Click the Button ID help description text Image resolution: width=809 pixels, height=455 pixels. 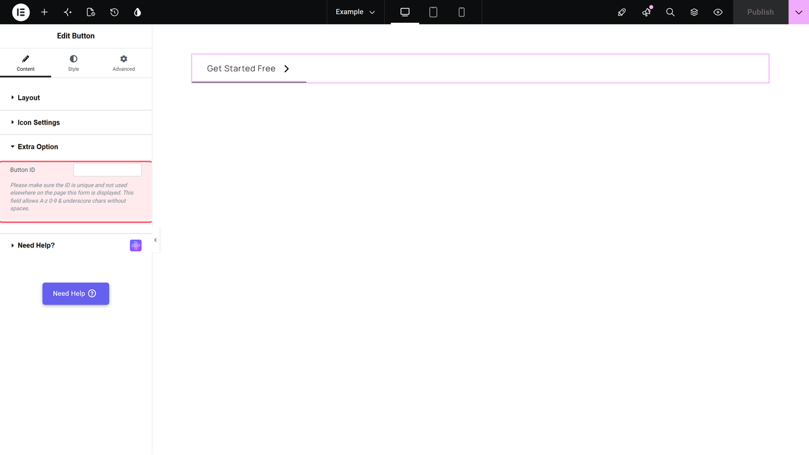(71, 197)
